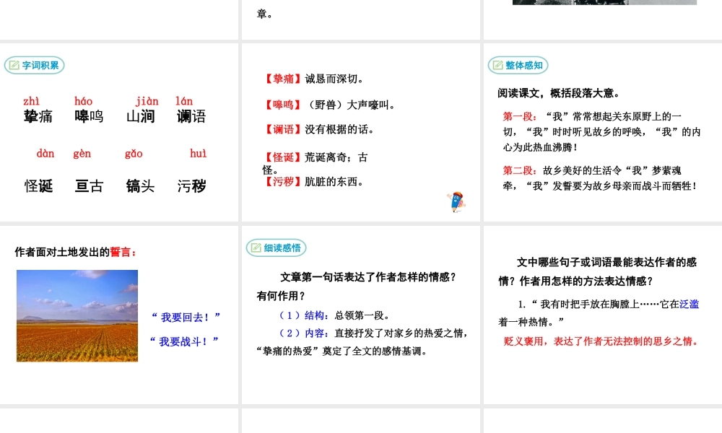
Task: Click the 整体感知 pencil edit icon
Action: [497, 66]
